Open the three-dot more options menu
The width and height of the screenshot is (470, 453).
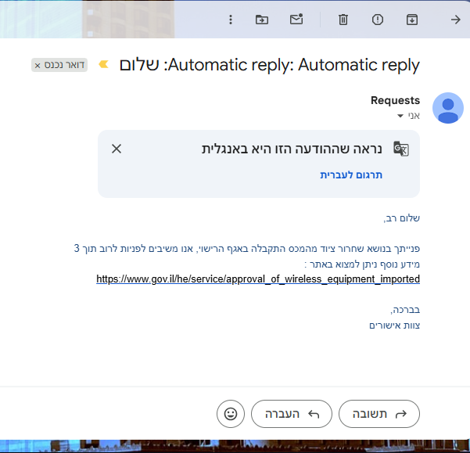click(x=231, y=20)
